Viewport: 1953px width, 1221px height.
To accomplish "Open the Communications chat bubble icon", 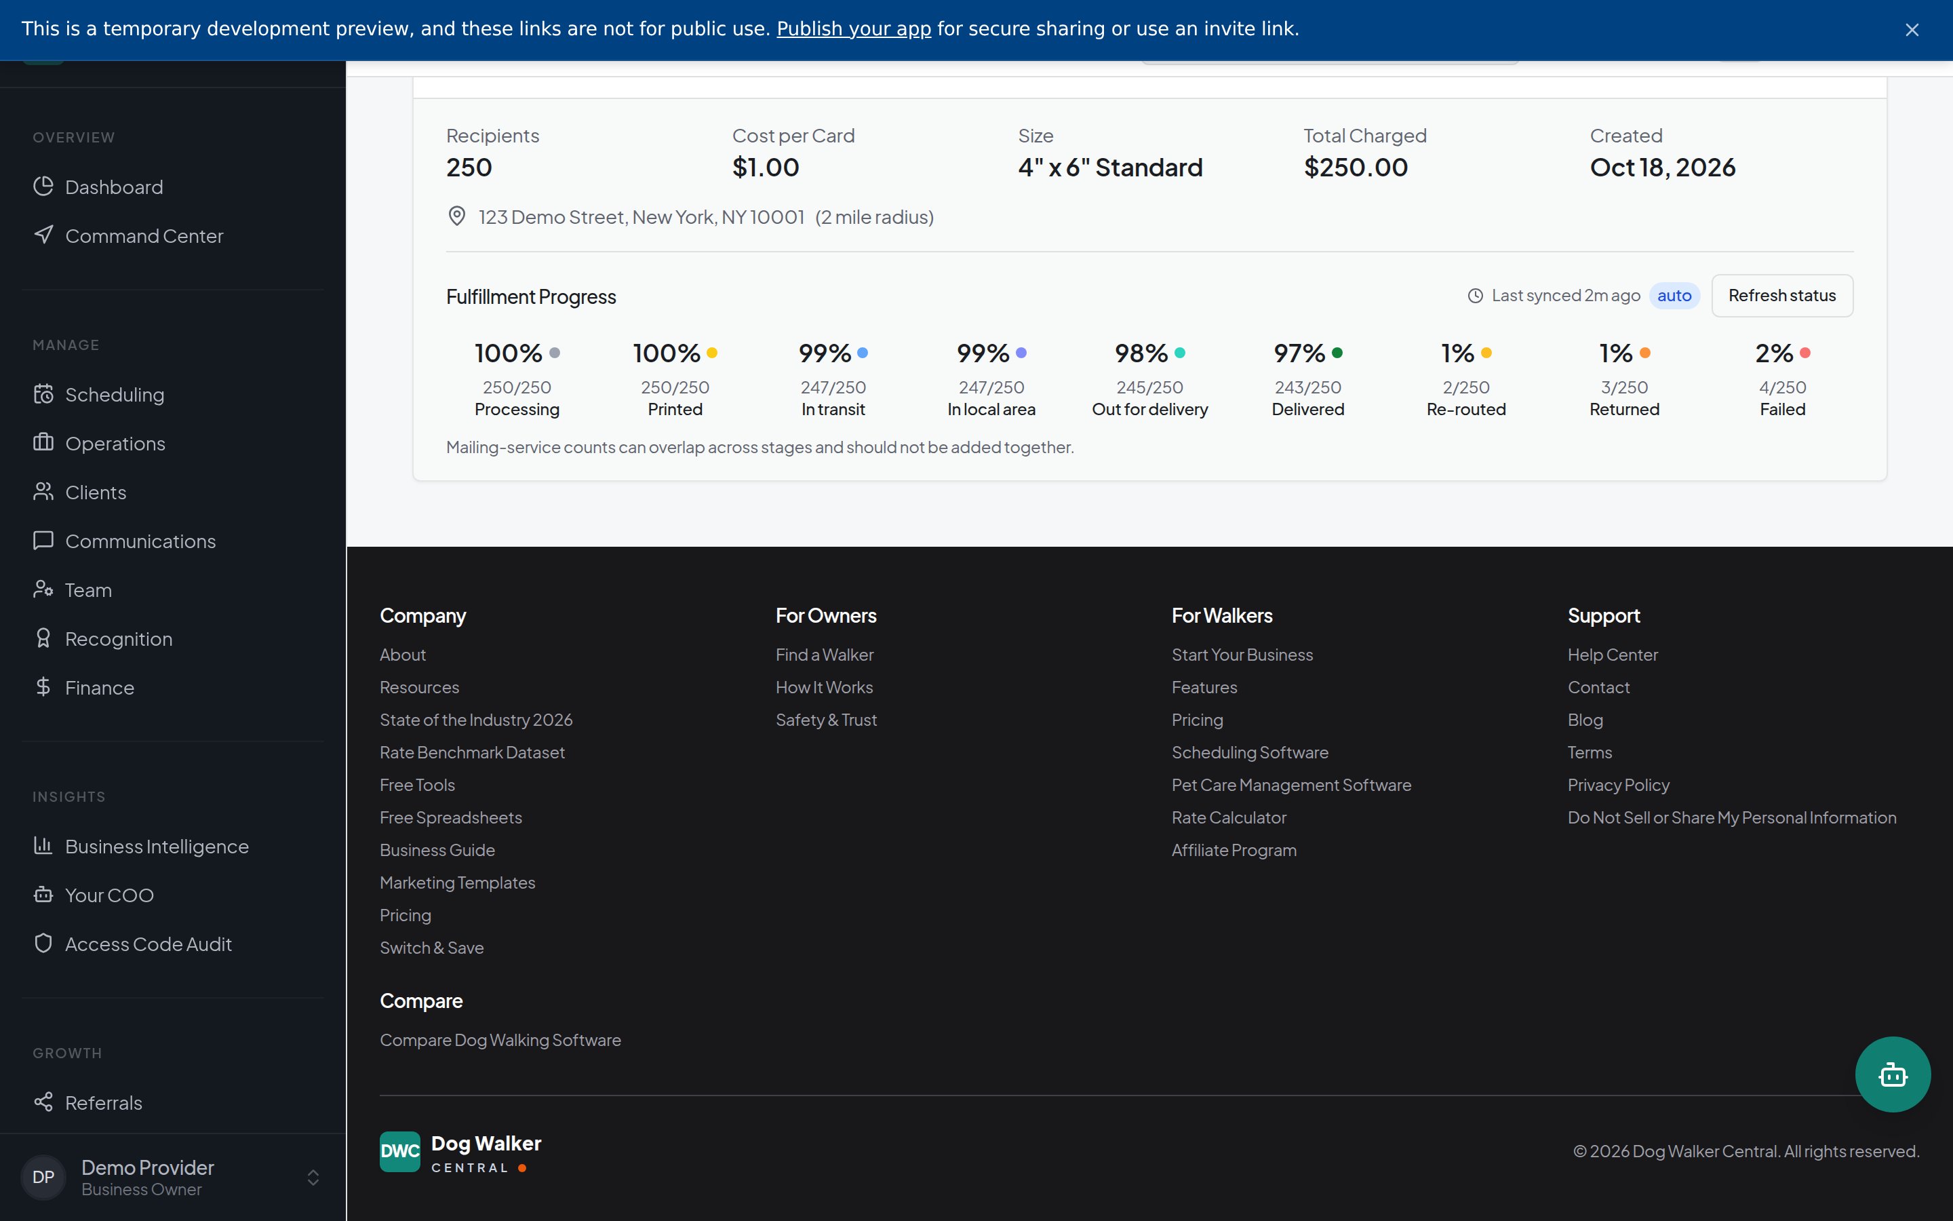I will point(43,540).
